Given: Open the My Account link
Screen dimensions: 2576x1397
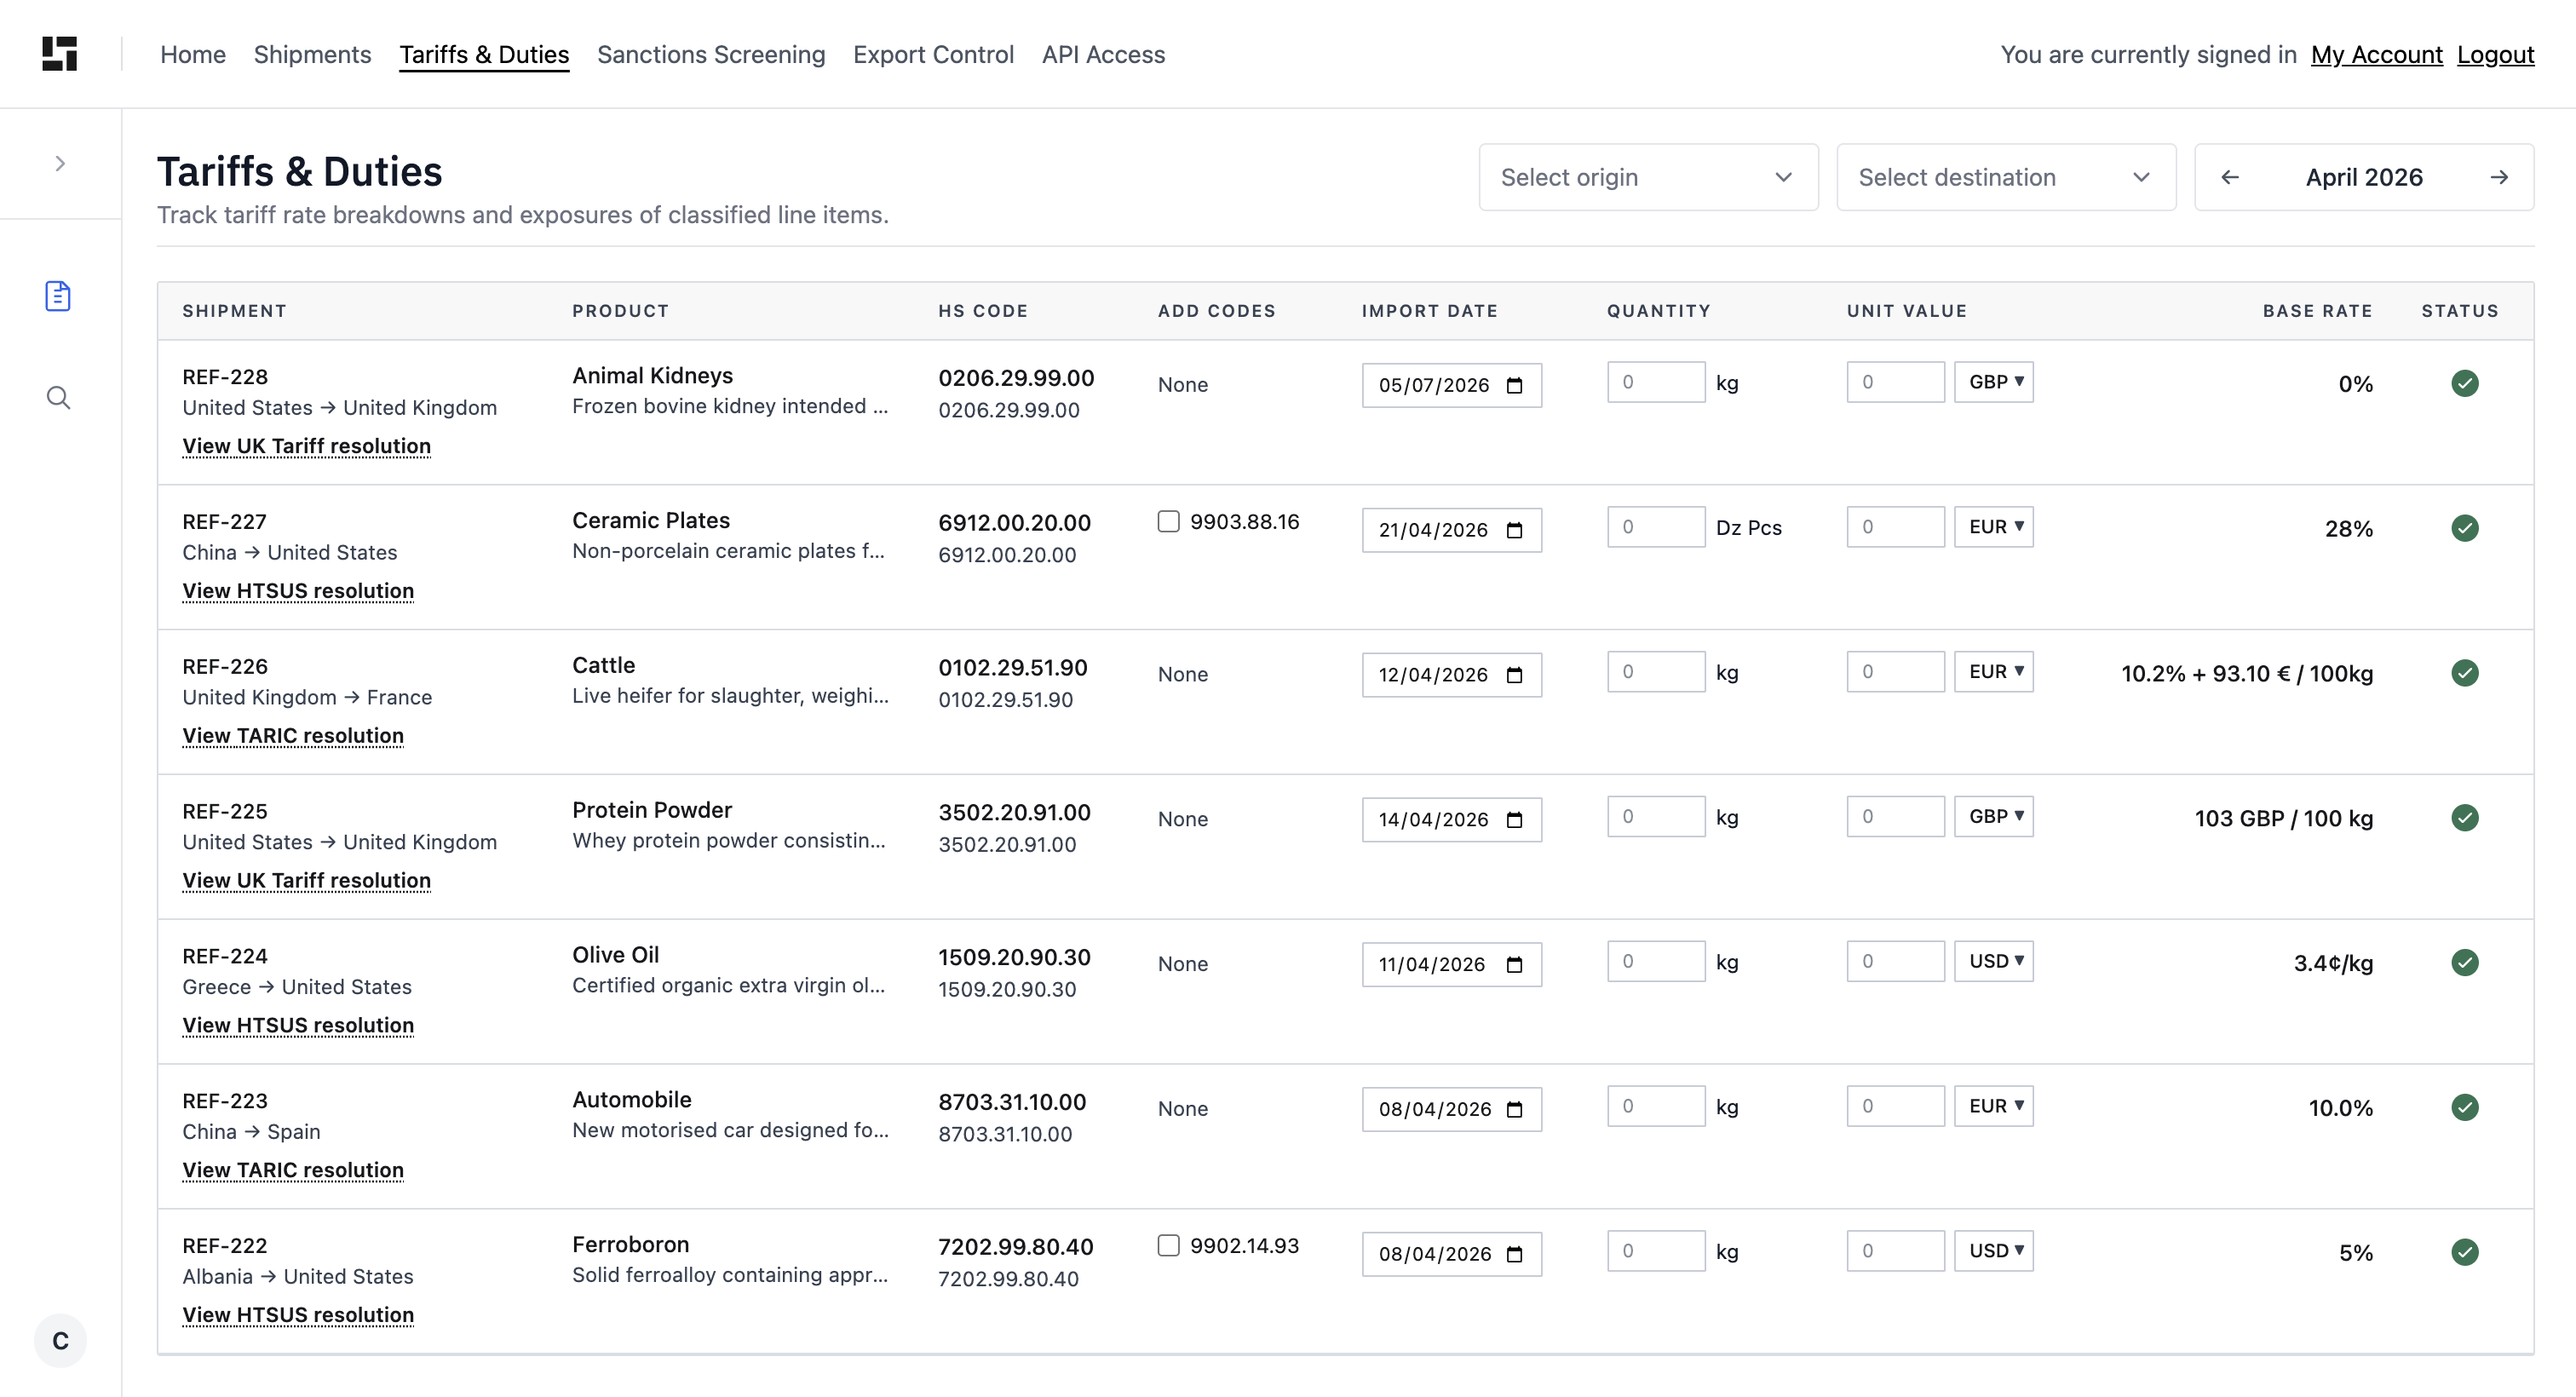Looking at the screenshot, I should (x=2376, y=54).
